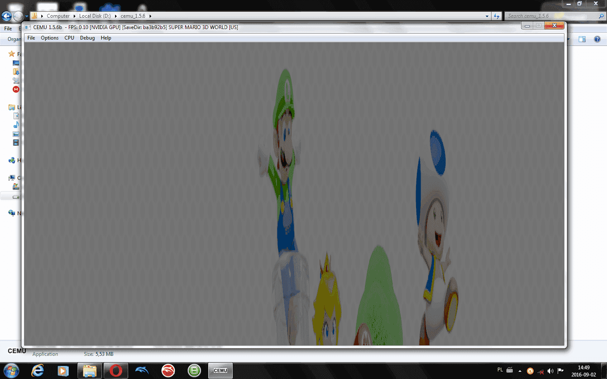Click the Organize button in Explorer
The image size is (607, 379).
point(14,39)
